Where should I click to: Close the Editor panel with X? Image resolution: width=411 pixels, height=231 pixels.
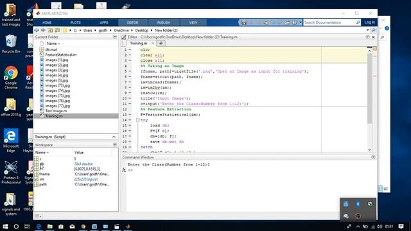373,37
